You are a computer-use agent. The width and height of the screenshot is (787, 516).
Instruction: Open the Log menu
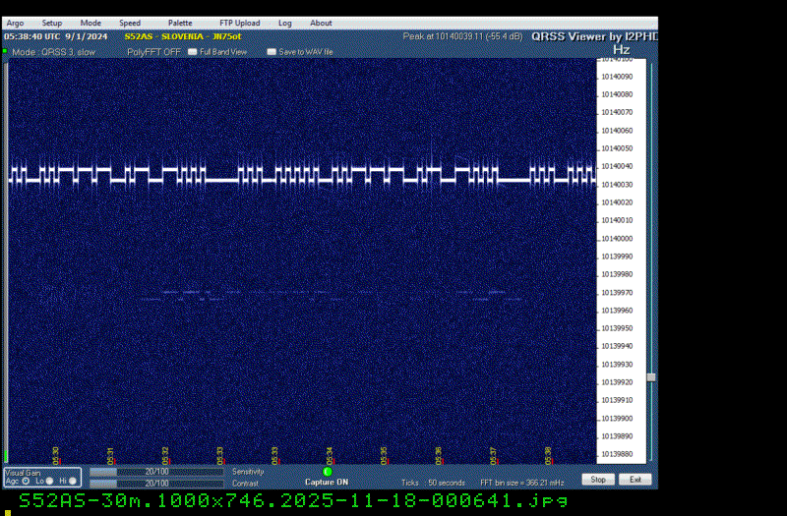click(284, 23)
